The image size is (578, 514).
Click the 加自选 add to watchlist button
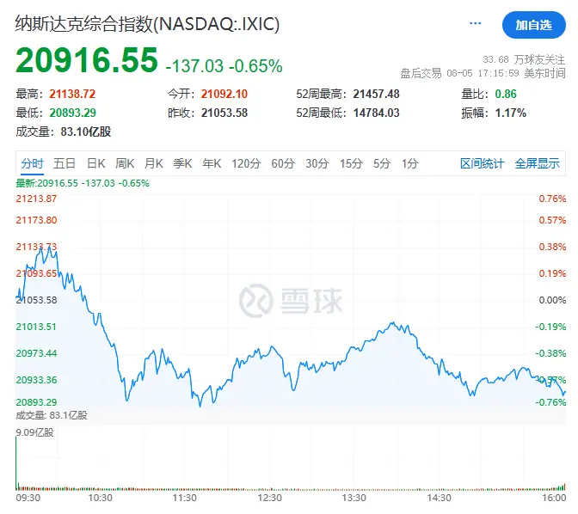pos(534,25)
